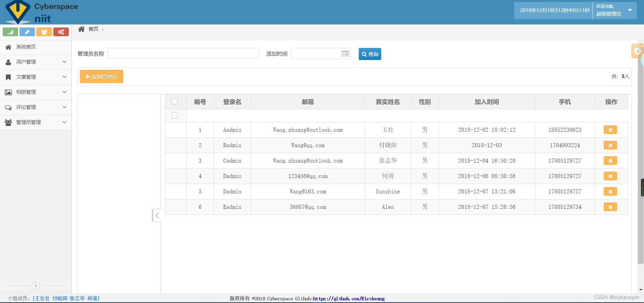Click the trash icon for Eadmin

coord(610,207)
